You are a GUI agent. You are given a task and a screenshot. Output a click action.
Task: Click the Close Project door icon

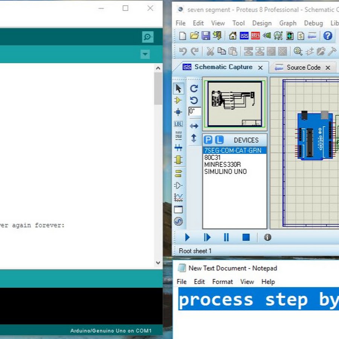[217, 36]
